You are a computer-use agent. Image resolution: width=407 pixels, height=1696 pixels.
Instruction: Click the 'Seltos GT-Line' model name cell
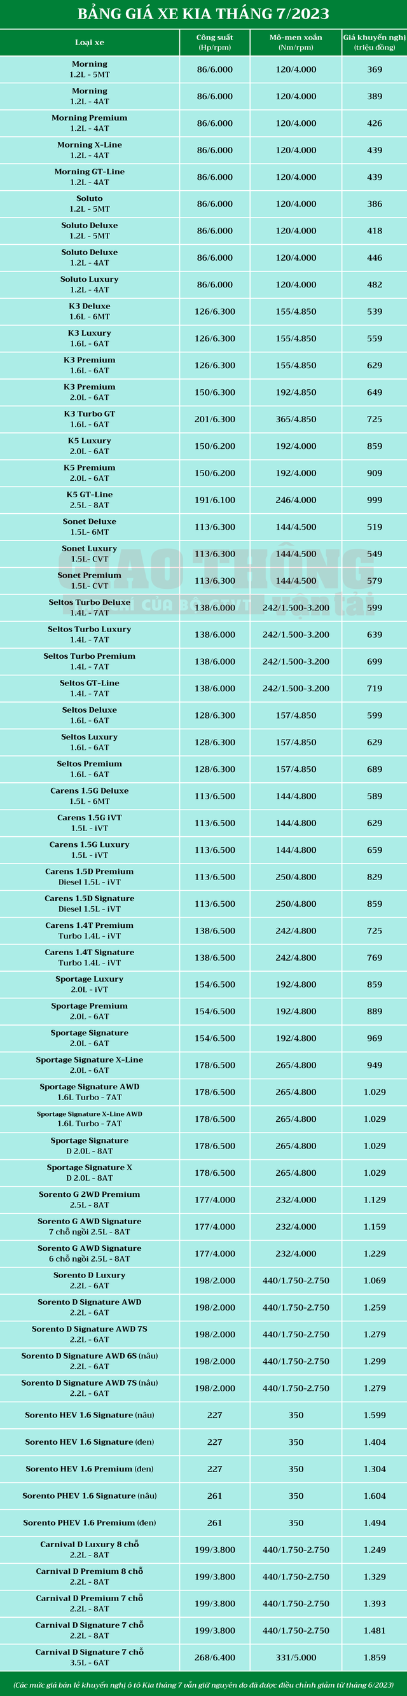[90, 688]
